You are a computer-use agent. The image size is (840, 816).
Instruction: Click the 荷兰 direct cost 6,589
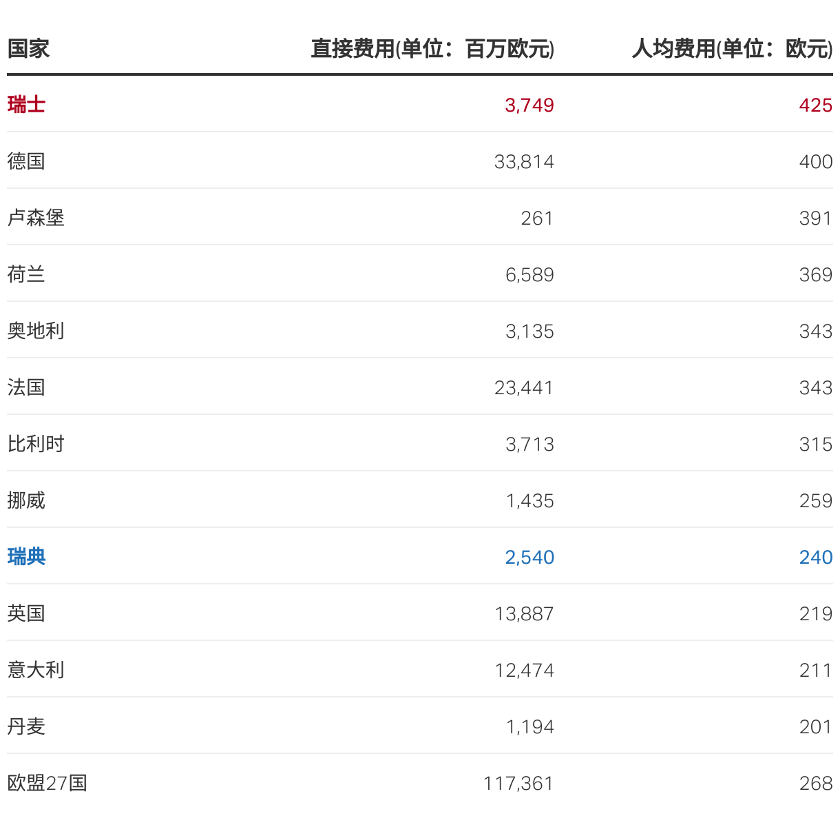tap(529, 274)
